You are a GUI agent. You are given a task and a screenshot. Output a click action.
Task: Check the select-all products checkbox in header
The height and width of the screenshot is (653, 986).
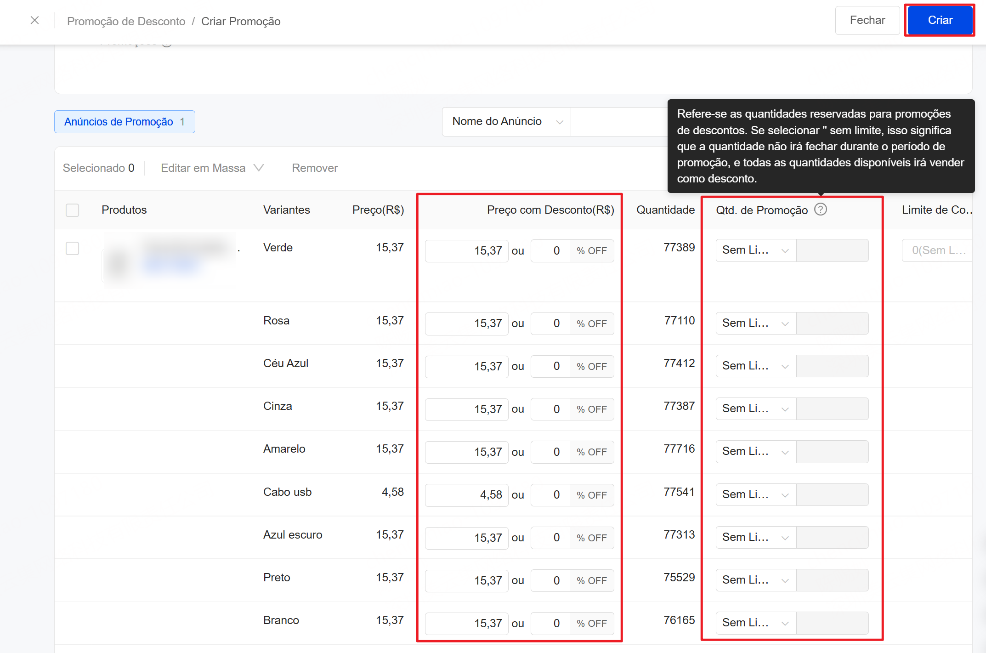[x=73, y=210]
